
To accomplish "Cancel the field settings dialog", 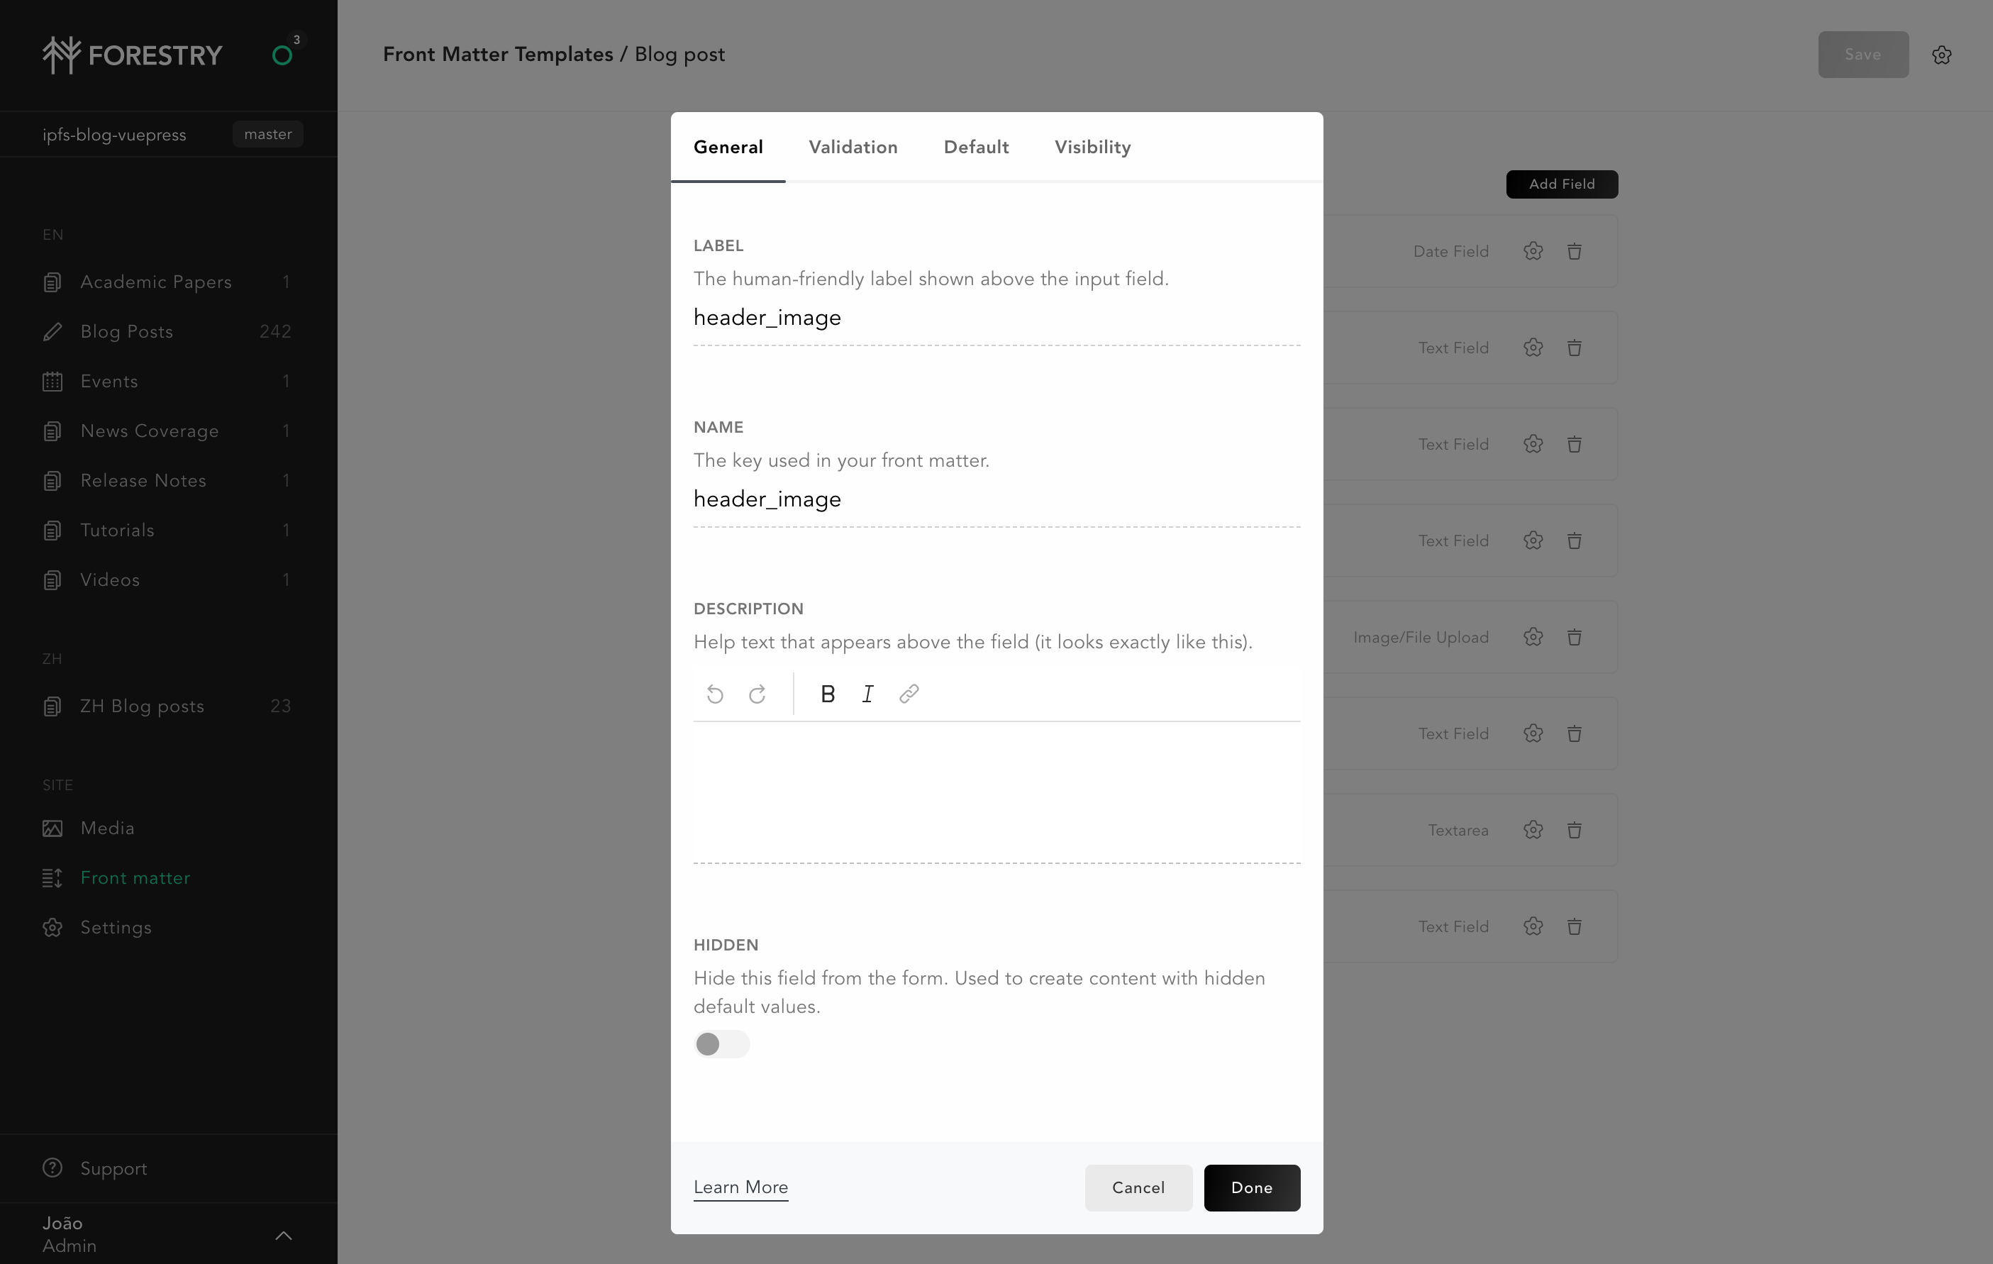I will 1138,1187.
